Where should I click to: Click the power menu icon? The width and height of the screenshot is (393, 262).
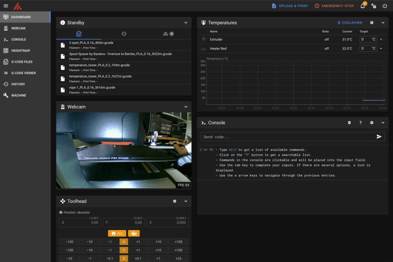(385, 6)
